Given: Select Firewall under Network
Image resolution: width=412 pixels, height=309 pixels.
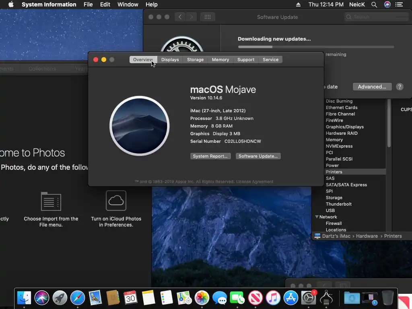Looking at the screenshot, I should tap(334, 223).
